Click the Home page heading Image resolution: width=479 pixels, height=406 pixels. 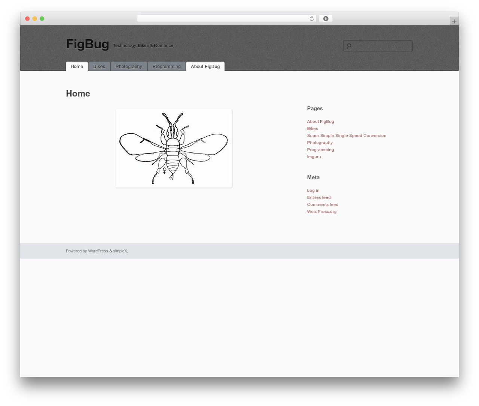click(78, 94)
